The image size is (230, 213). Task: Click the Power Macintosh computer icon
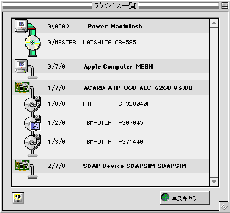(21, 26)
